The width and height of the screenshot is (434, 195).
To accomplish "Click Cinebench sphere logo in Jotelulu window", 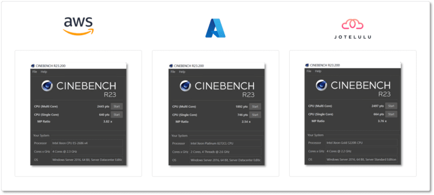I will [321, 85].
